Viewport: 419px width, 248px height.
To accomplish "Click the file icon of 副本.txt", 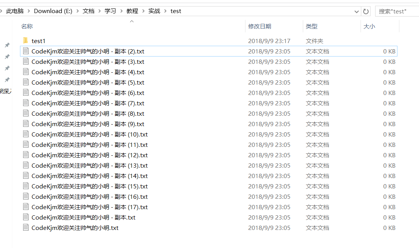I will (26, 217).
